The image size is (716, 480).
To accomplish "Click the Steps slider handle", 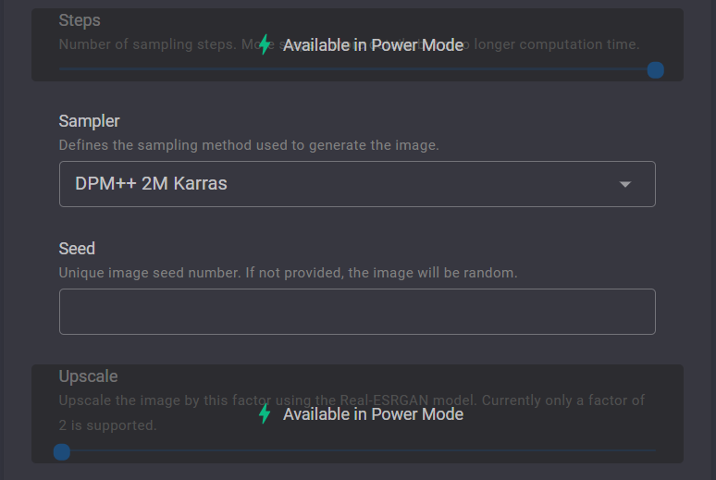I will point(655,69).
